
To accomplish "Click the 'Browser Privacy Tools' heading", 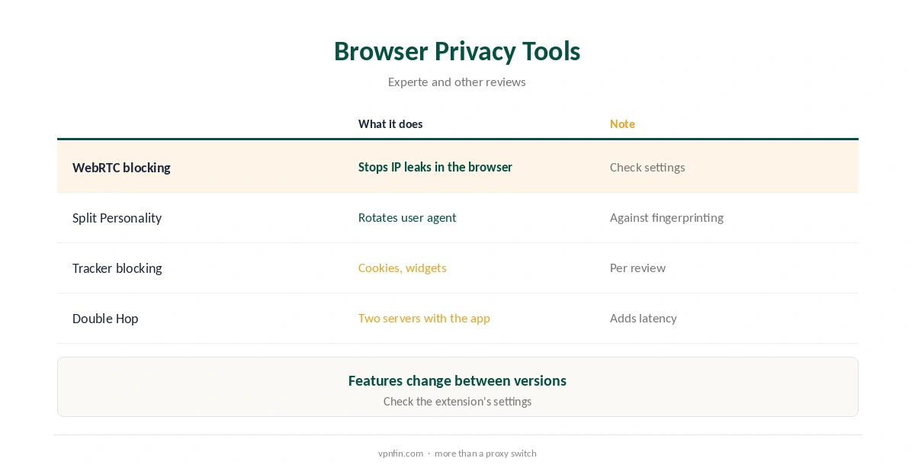I will 457,51.
